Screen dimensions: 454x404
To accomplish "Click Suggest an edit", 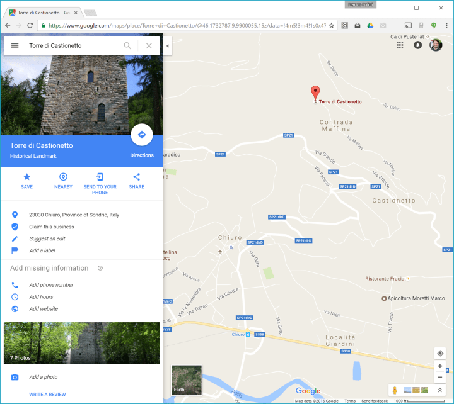I will [x=47, y=238].
